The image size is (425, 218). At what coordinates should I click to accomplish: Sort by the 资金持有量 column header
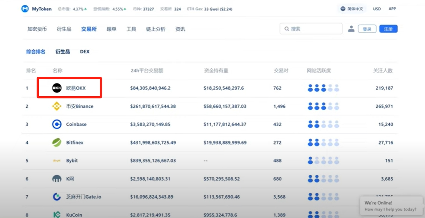pos(216,71)
